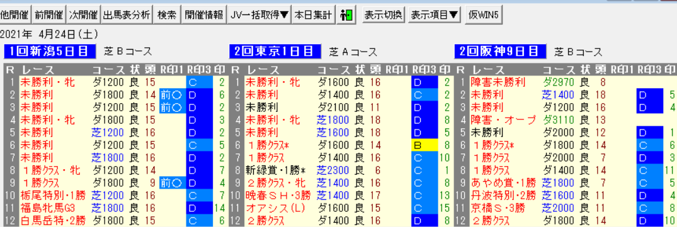Open the 他開催 button
677x227 pixels.
pyautogui.click(x=15, y=15)
